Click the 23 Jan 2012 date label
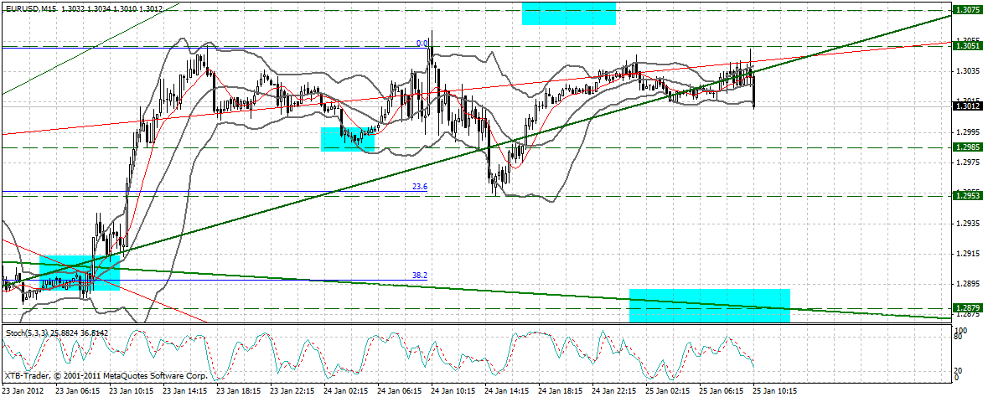The width and height of the screenshot is (983, 397). pos(25,391)
